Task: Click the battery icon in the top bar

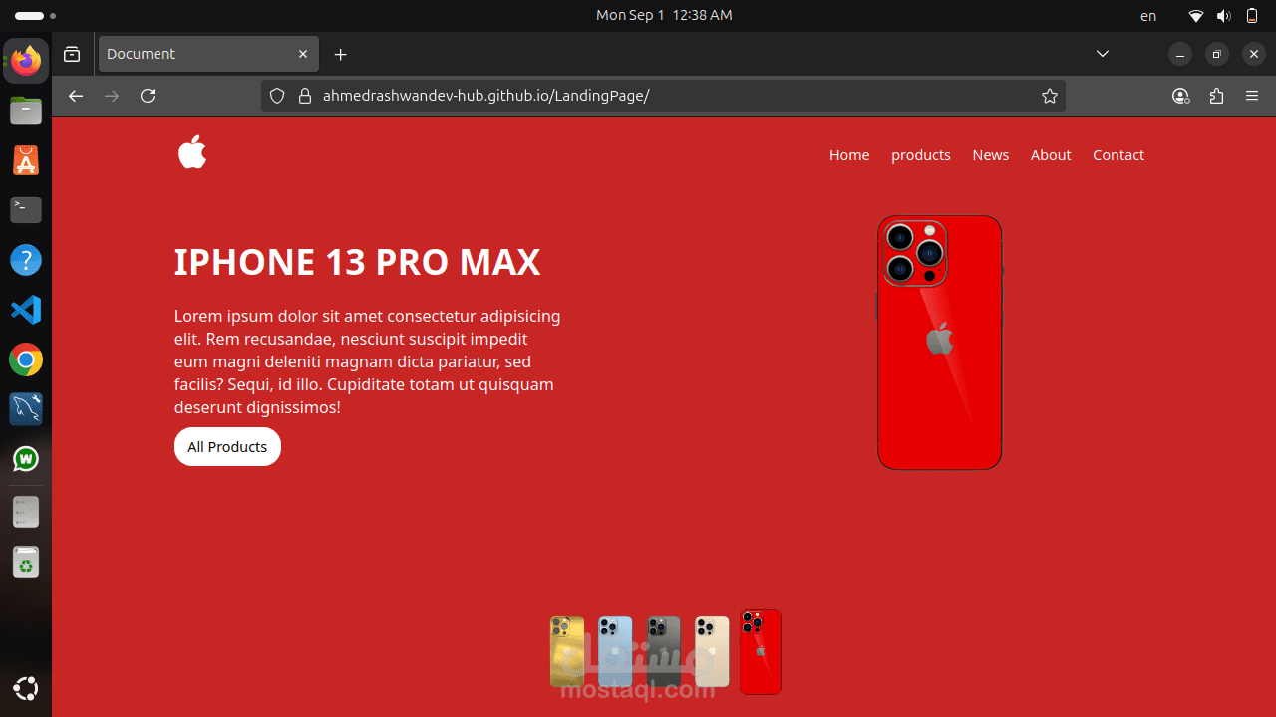Action: coord(1252,16)
